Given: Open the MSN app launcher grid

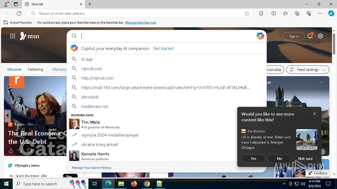Looking at the screenshot, I should (13, 36).
